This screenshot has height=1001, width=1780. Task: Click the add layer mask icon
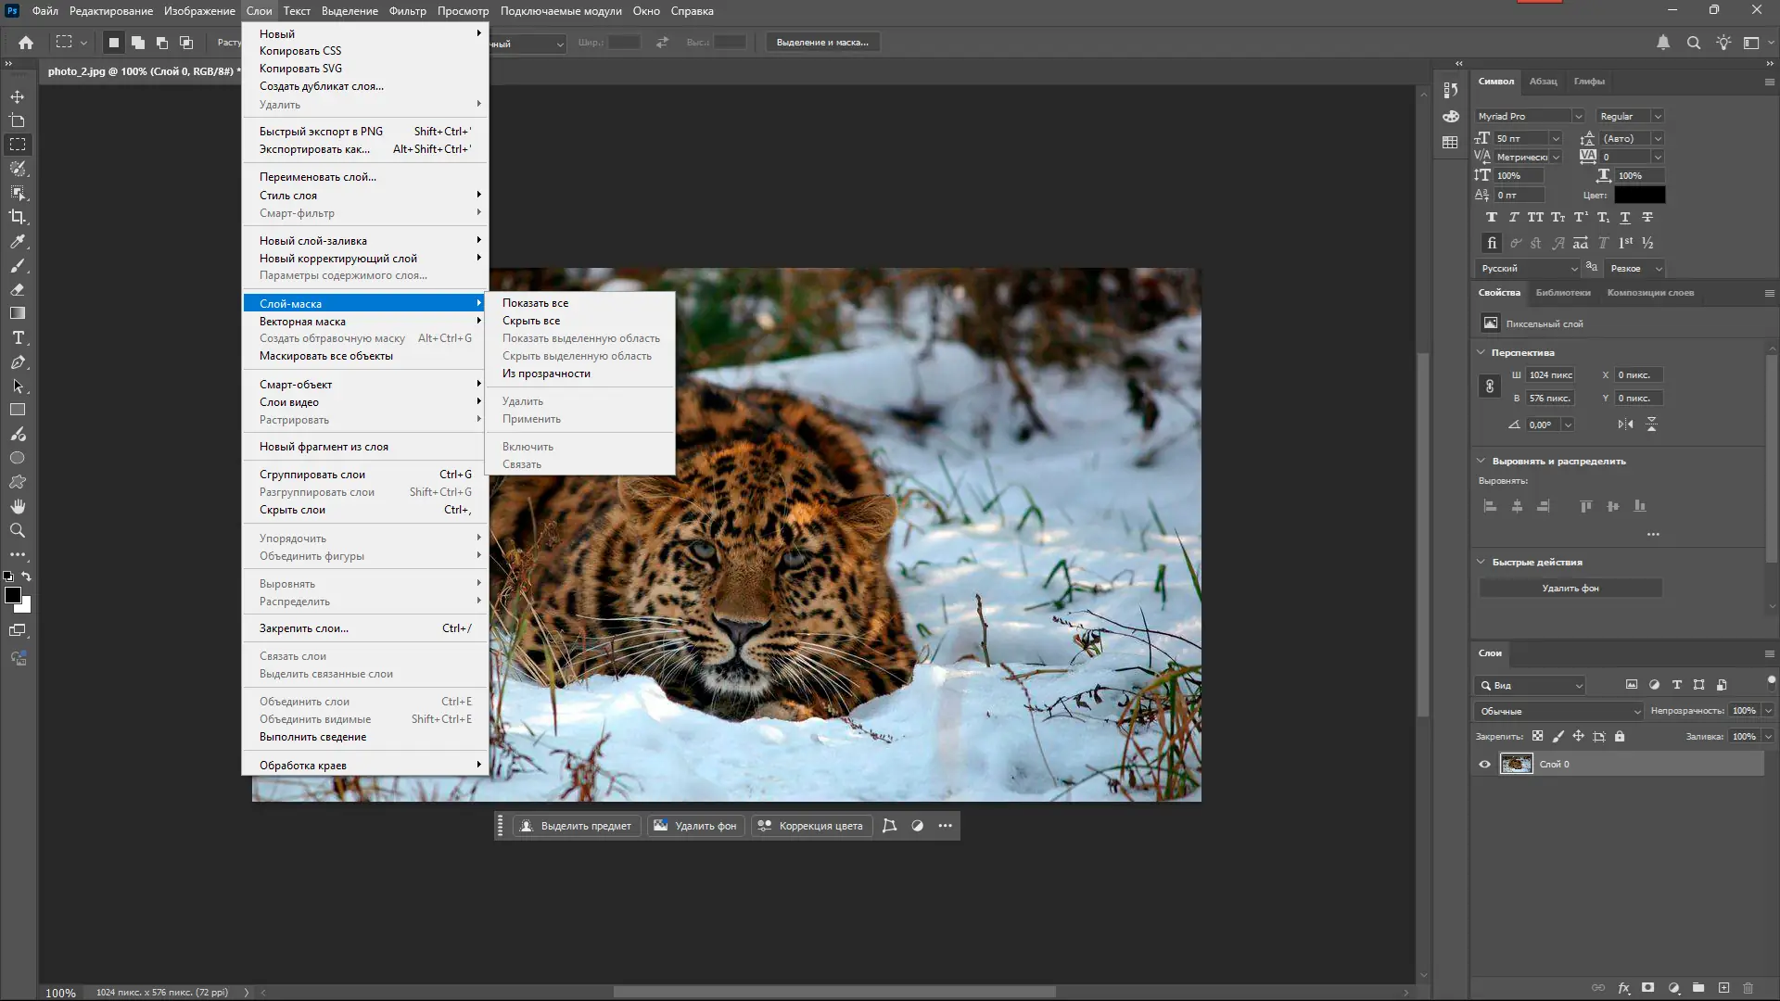coord(1647,988)
